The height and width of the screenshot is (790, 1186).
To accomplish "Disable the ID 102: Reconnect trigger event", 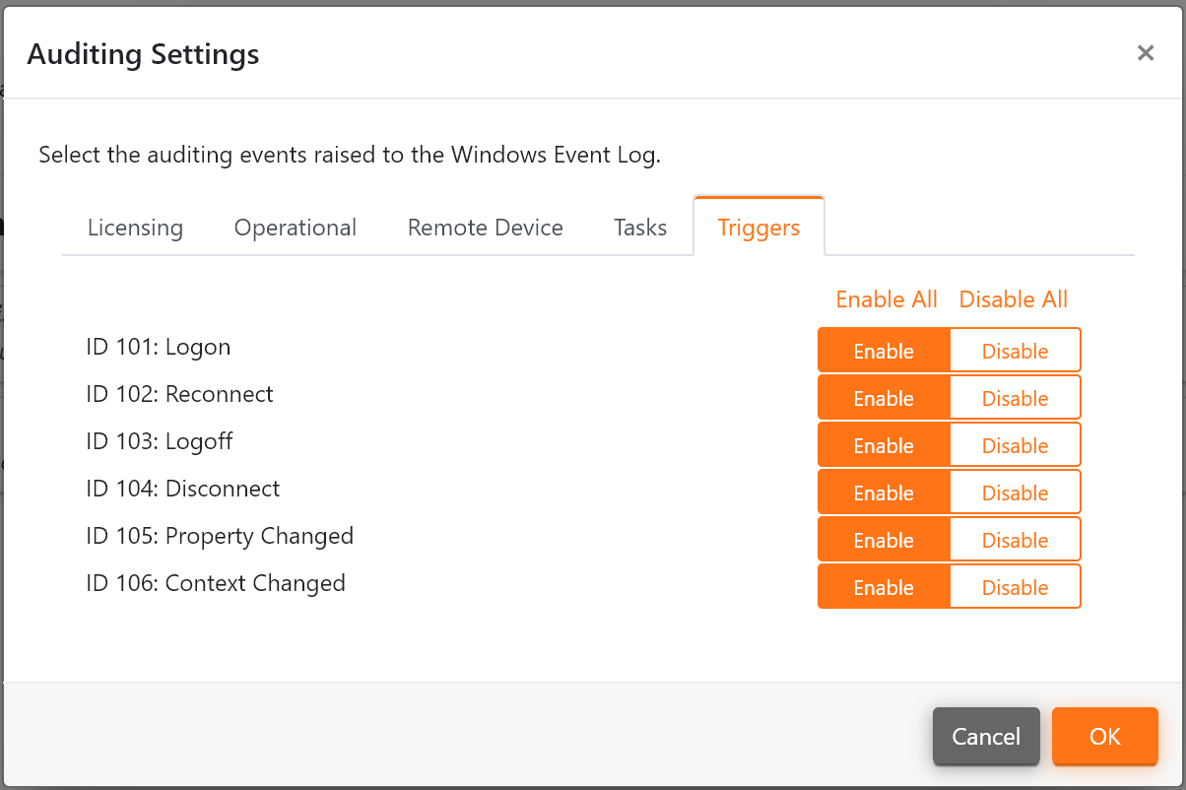I will coord(1015,397).
